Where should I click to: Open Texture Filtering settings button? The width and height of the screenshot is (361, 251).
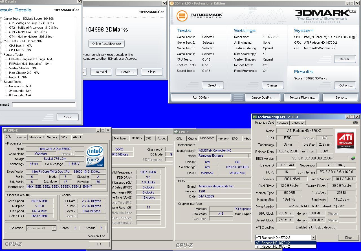(x=302, y=97)
